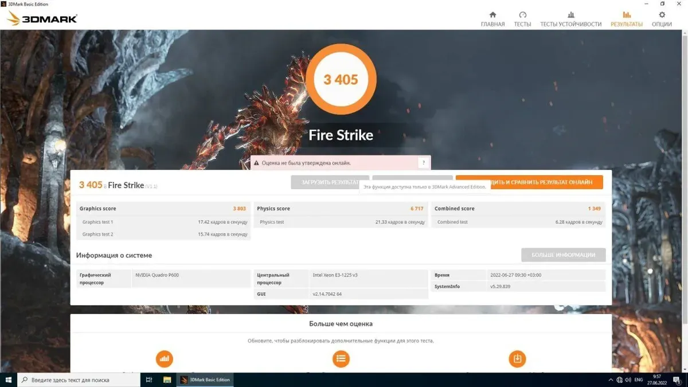Open ОПЦИИ settings gear
688x387 pixels.
point(662,19)
